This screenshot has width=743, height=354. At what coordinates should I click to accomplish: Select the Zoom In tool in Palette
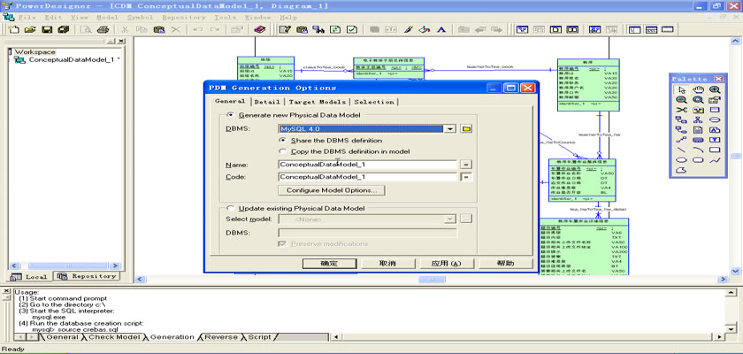715,89
